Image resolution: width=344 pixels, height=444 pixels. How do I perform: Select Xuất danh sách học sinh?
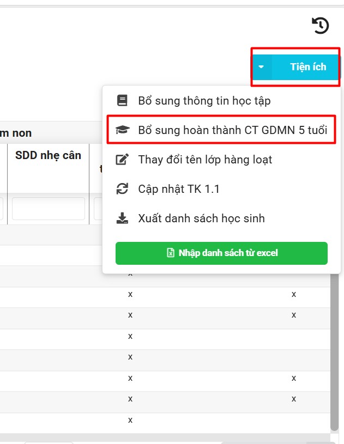pyautogui.click(x=201, y=218)
